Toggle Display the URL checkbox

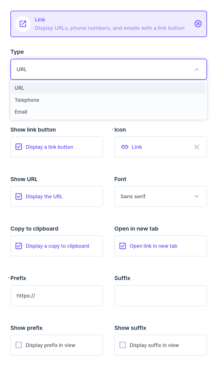click(x=19, y=196)
